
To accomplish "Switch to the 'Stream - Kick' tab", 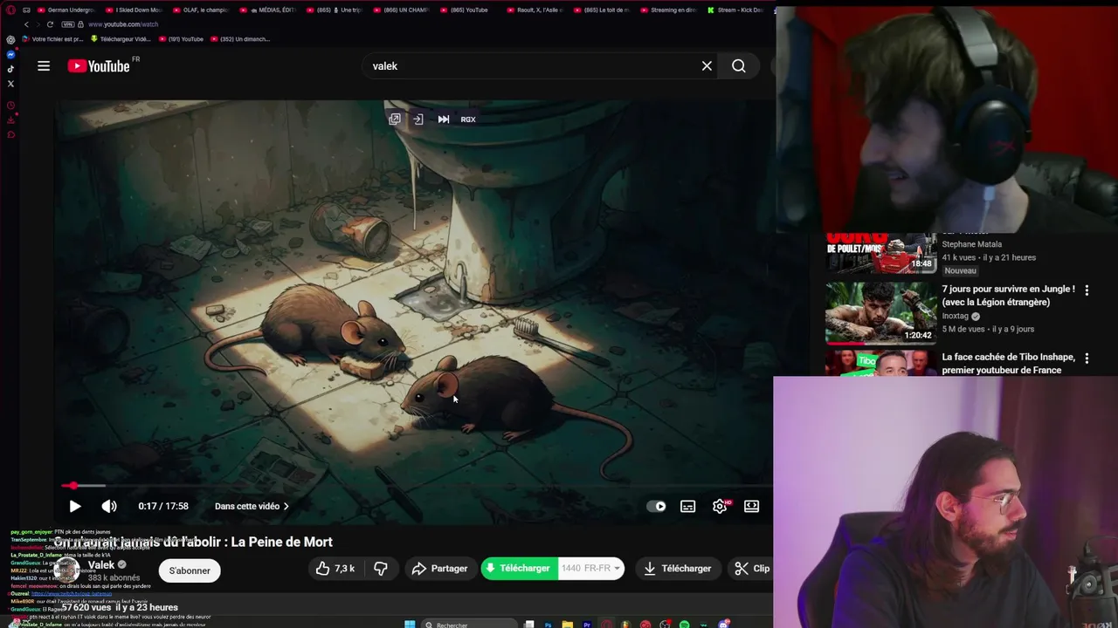I will coord(735,10).
